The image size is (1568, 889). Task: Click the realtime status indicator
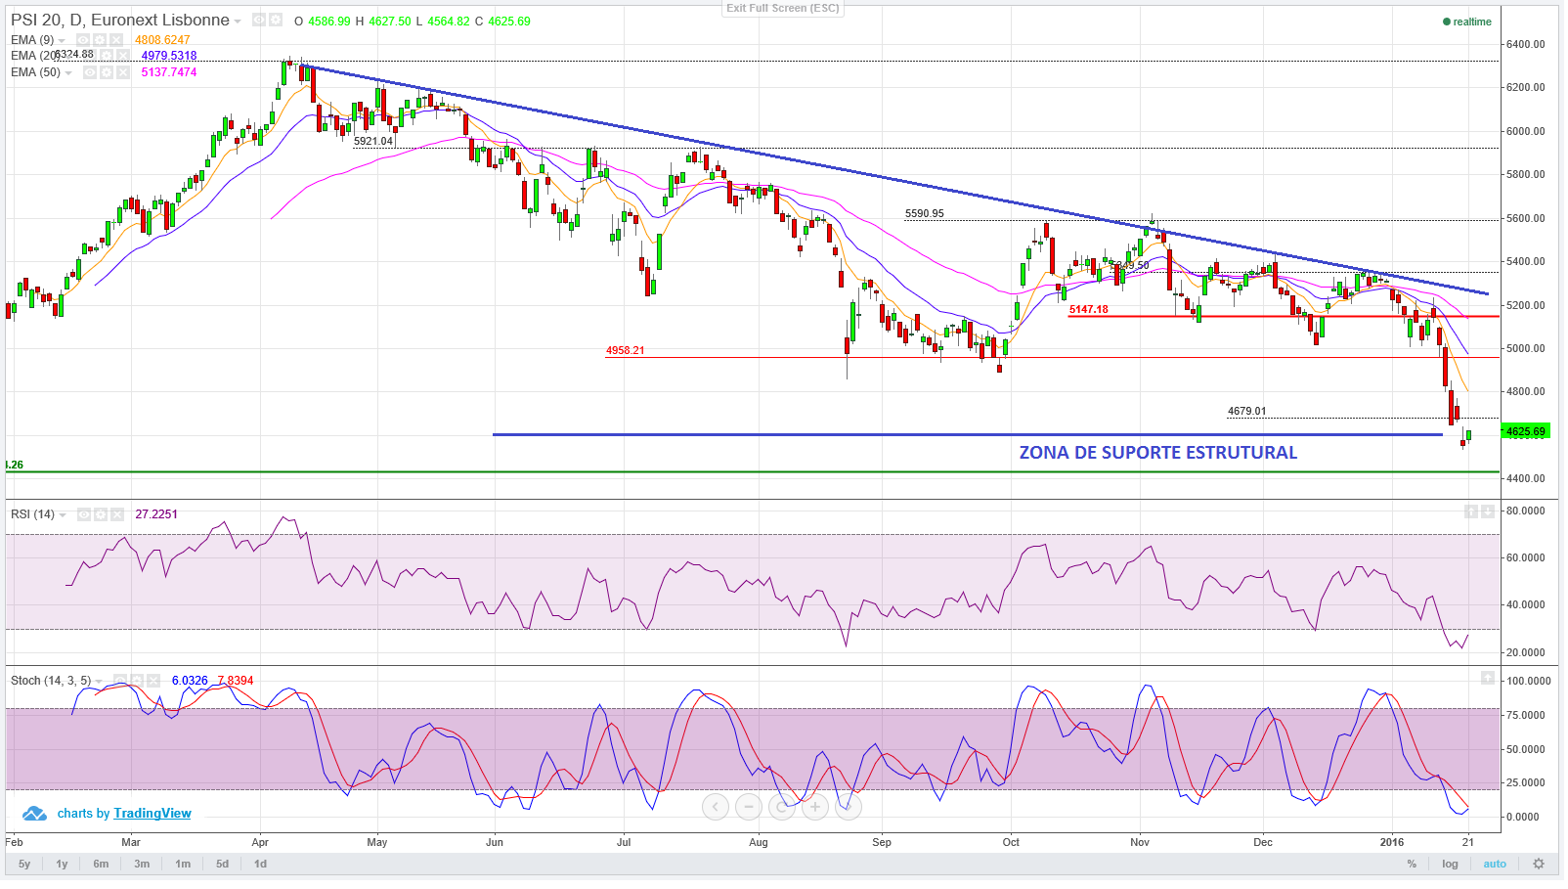click(x=1467, y=22)
